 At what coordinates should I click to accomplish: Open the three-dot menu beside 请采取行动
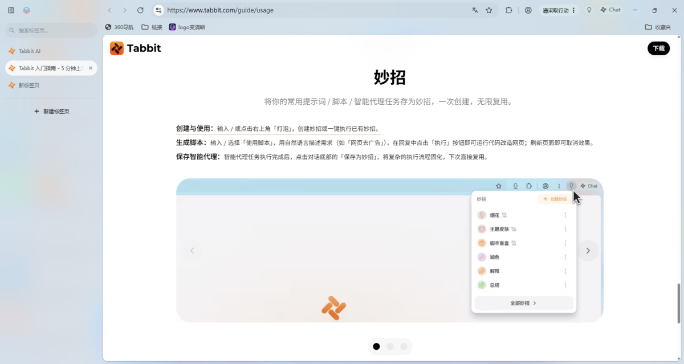click(573, 10)
